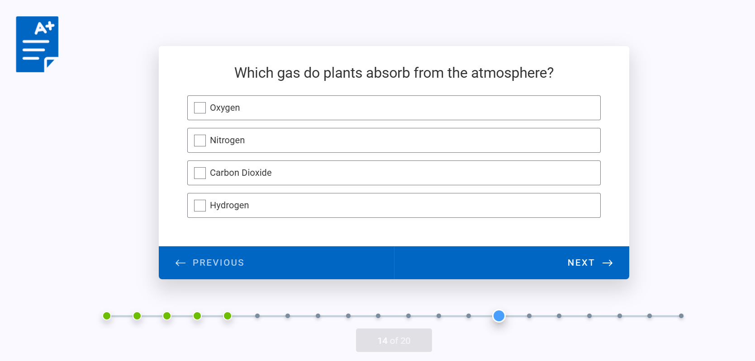Viewport: 755px width, 361px height.
Task: Tick the Carbon Dioxide checkbox
Action: (x=200, y=173)
